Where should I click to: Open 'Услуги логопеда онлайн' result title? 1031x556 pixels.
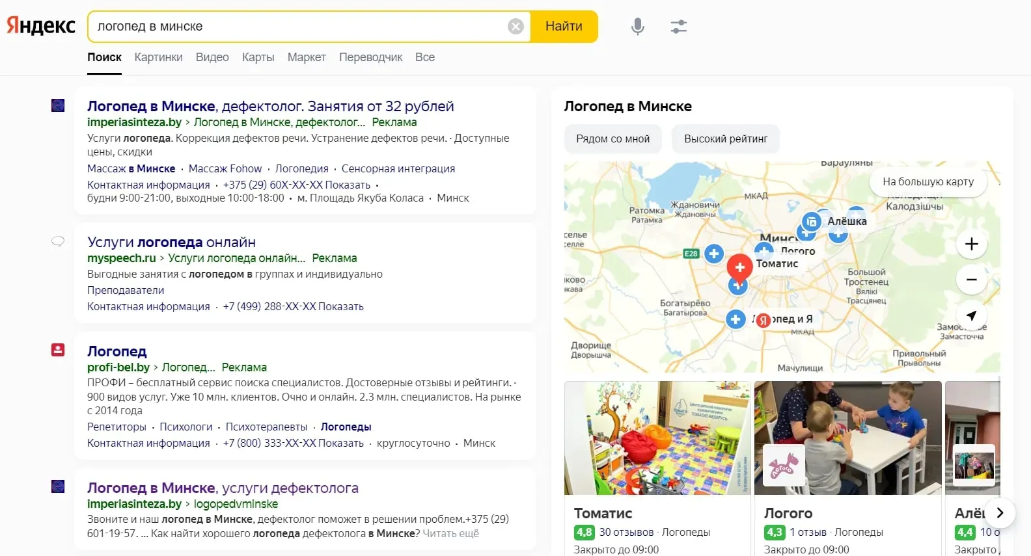click(171, 242)
